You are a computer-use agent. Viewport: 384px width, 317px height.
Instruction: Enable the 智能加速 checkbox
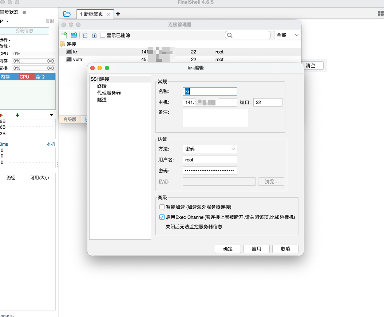[x=162, y=207]
